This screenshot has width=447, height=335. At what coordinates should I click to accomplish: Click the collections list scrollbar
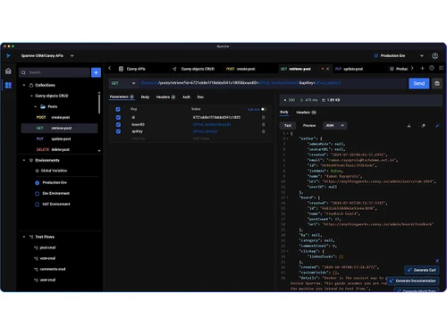coord(99,103)
